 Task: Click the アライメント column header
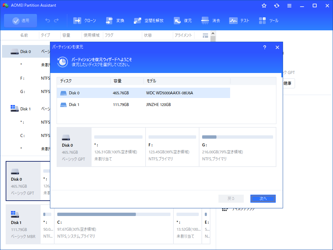tap(183, 35)
